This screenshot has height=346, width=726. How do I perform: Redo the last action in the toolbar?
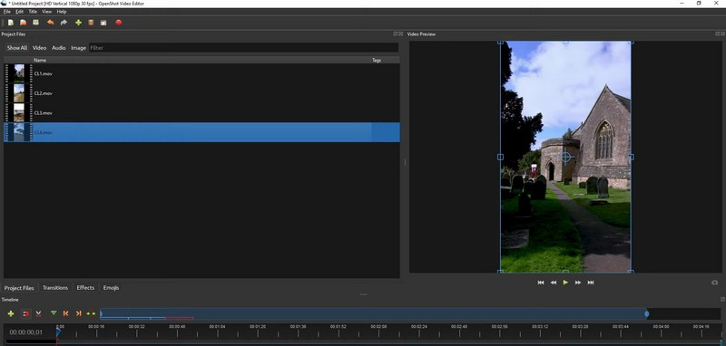pos(64,22)
